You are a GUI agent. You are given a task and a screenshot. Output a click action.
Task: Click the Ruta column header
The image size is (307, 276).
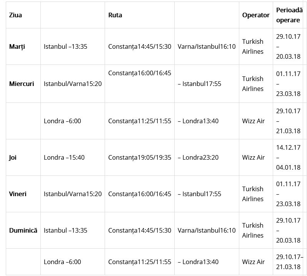(x=115, y=15)
